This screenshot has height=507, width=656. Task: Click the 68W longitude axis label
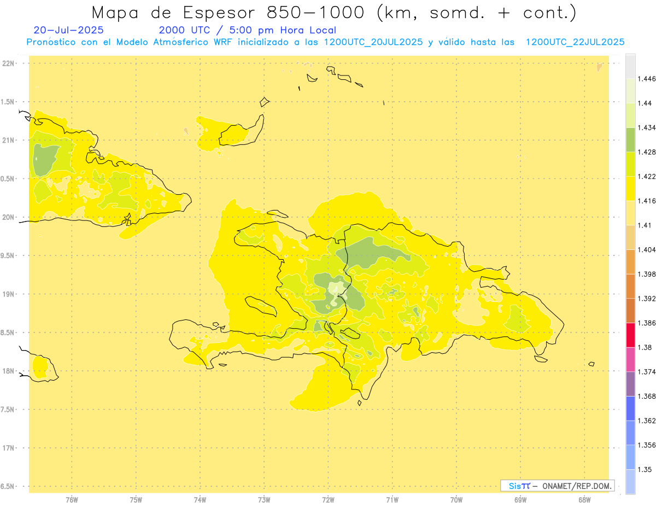click(584, 499)
